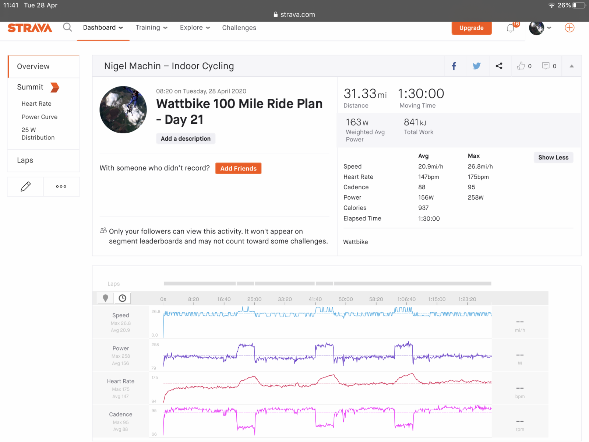The image size is (589, 442).
Task: Collapse activity header with up triangle
Action: click(x=572, y=66)
